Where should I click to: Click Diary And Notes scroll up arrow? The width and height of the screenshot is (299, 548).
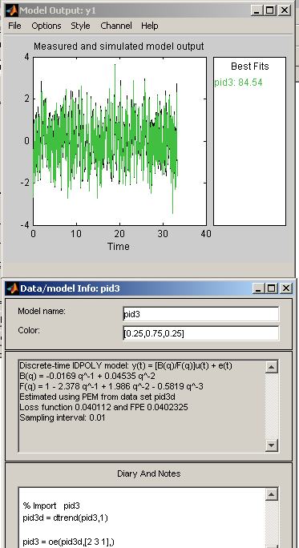(x=272, y=494)
